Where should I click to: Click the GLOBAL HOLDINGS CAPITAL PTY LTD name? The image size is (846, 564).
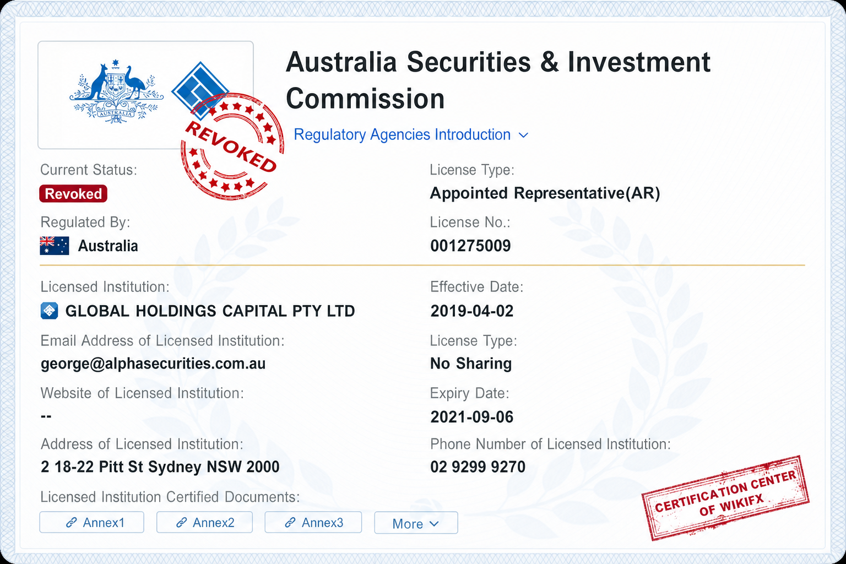[x=210, y=311]
